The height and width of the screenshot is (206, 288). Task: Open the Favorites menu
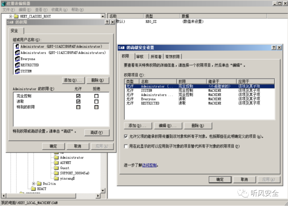point(59,10)
